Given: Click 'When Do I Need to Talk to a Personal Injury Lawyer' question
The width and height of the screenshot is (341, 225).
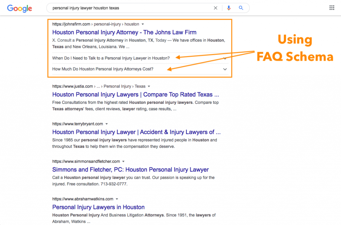Looking at the screenshot, I should (111, 58).
